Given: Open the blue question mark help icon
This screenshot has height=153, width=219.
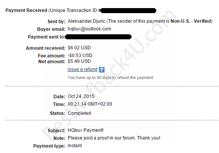Looking at the screenshot, I should point(101,69).
